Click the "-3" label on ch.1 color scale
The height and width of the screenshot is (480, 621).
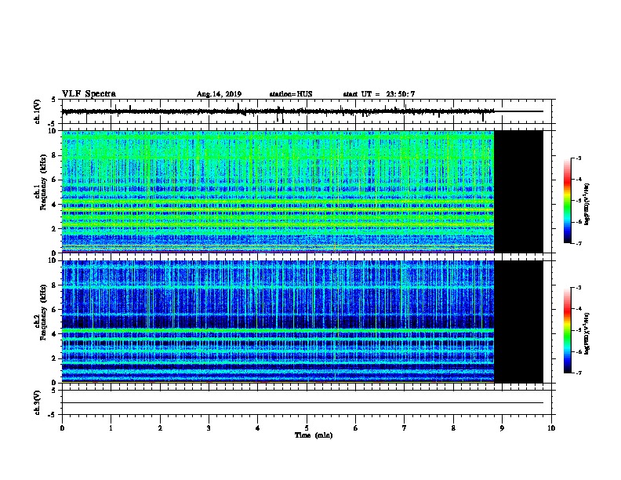point(579,158)
